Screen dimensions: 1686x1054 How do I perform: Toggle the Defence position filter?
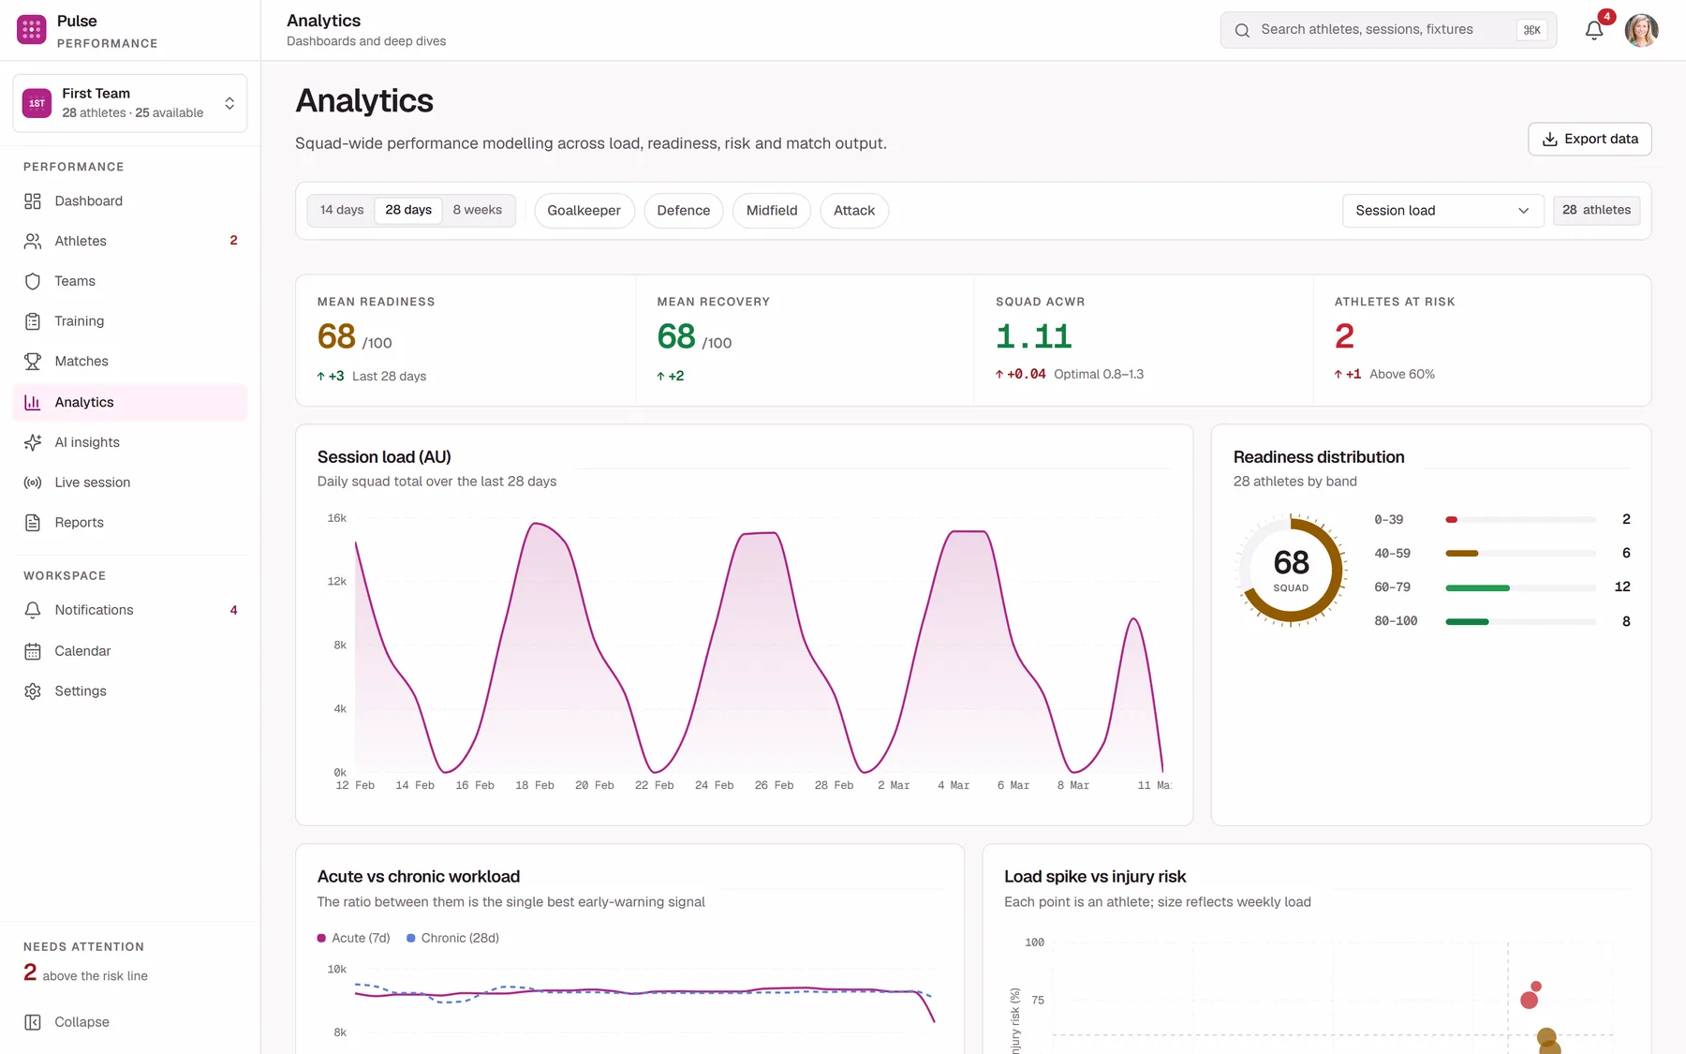(x=684, y=211)
